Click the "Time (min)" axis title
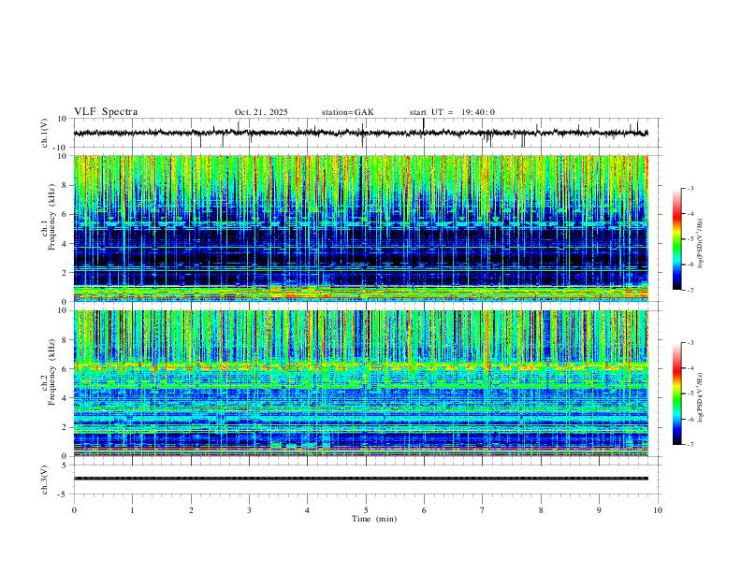Screen dimensions: 741x572 [374, 519]
